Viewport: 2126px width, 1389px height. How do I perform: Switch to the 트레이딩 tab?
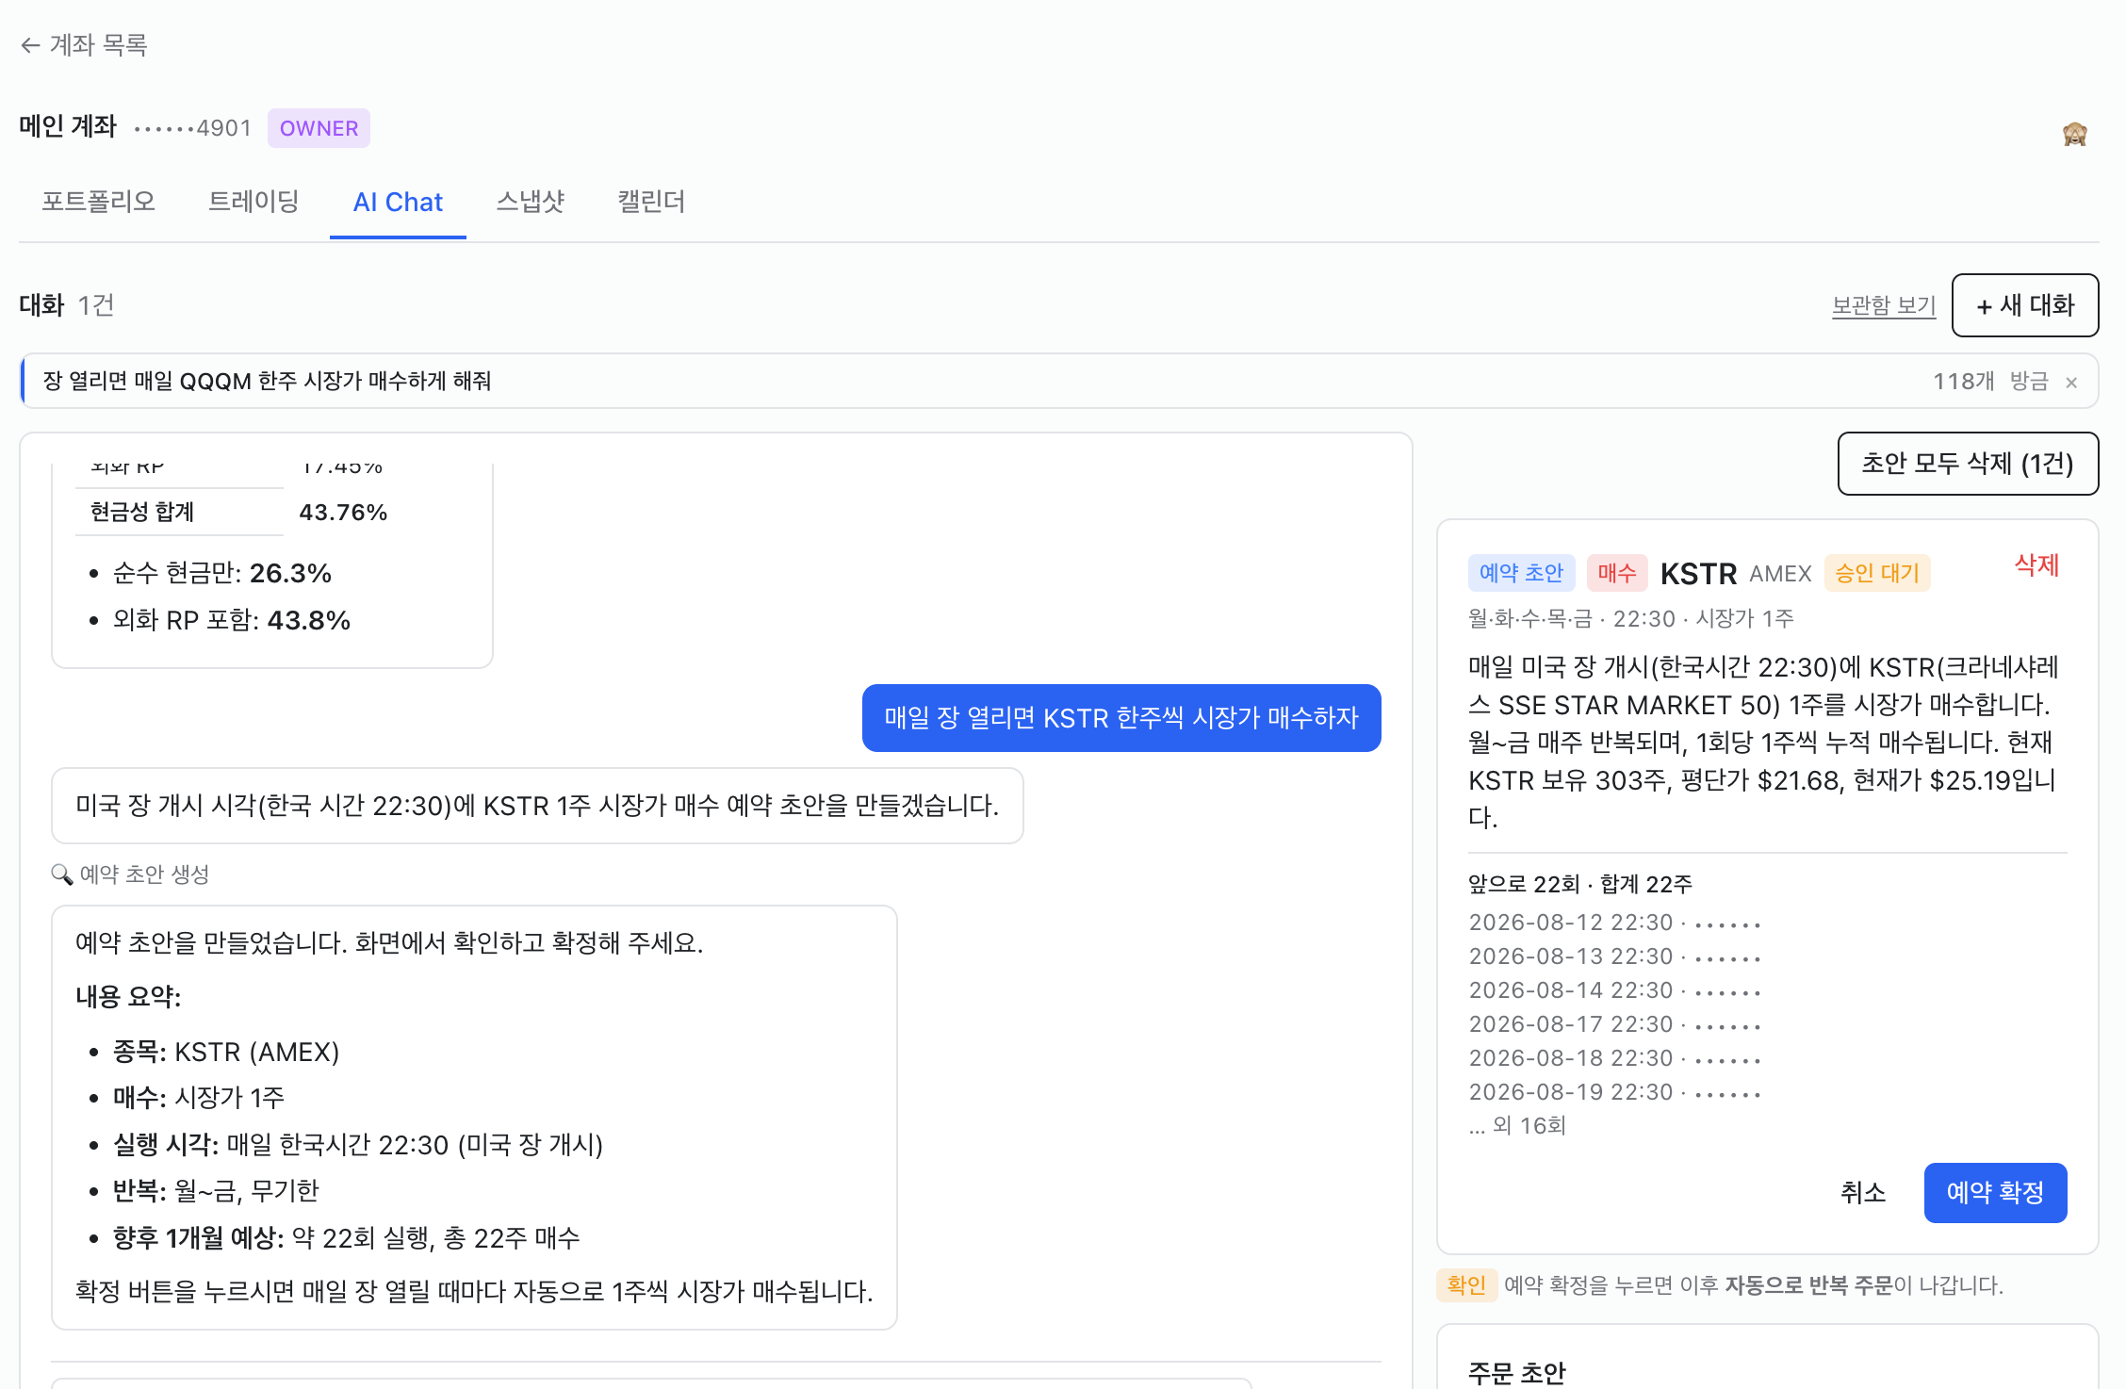253,202
